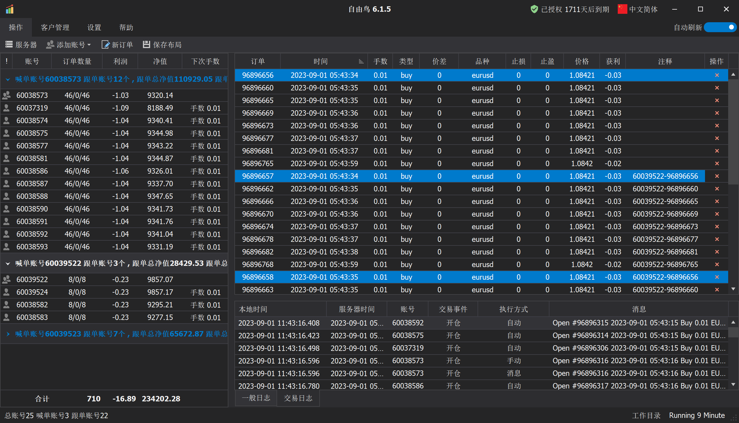This screenshot has width=739, height=423.
Task: Click user icon for account 60038593
Action: coord(6,247)
